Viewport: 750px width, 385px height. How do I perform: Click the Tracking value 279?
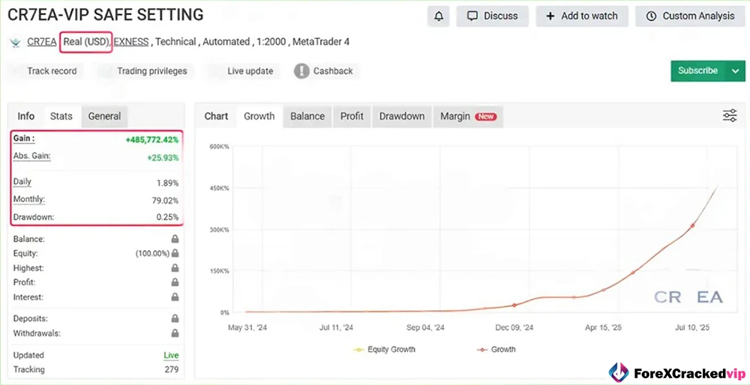[172, 370]
